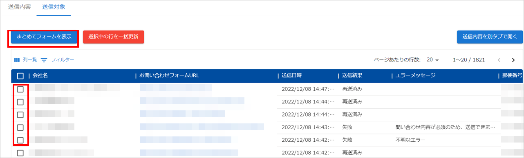Screen dimensions: 524x158
Task: Go to previous page arrow
Action: point(499,60)
